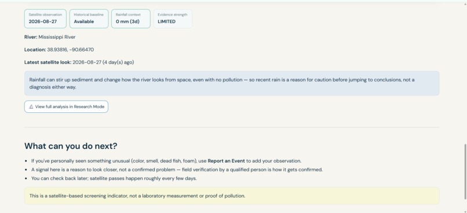Image resolution: width=467 pixels, height=213 pixels.
Task: Click the scrollbar down arrow
Action: 465,211
